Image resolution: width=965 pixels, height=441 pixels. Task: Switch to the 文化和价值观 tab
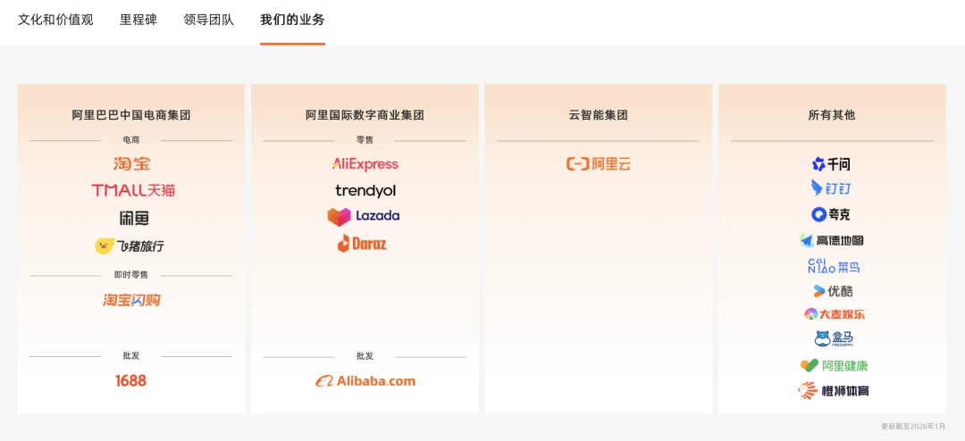(55, 20)
